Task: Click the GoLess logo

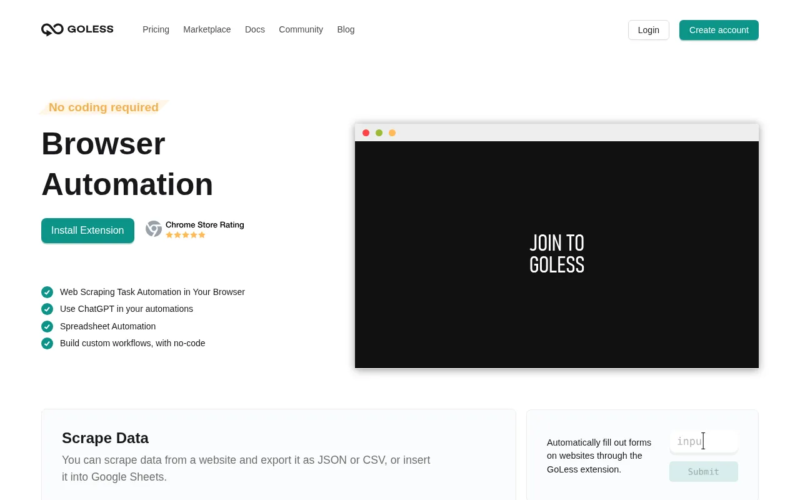Action: pyautogui.click(x=77, y=29)
